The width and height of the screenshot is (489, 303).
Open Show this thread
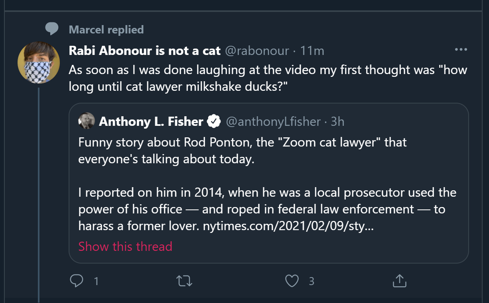(125, 246)
